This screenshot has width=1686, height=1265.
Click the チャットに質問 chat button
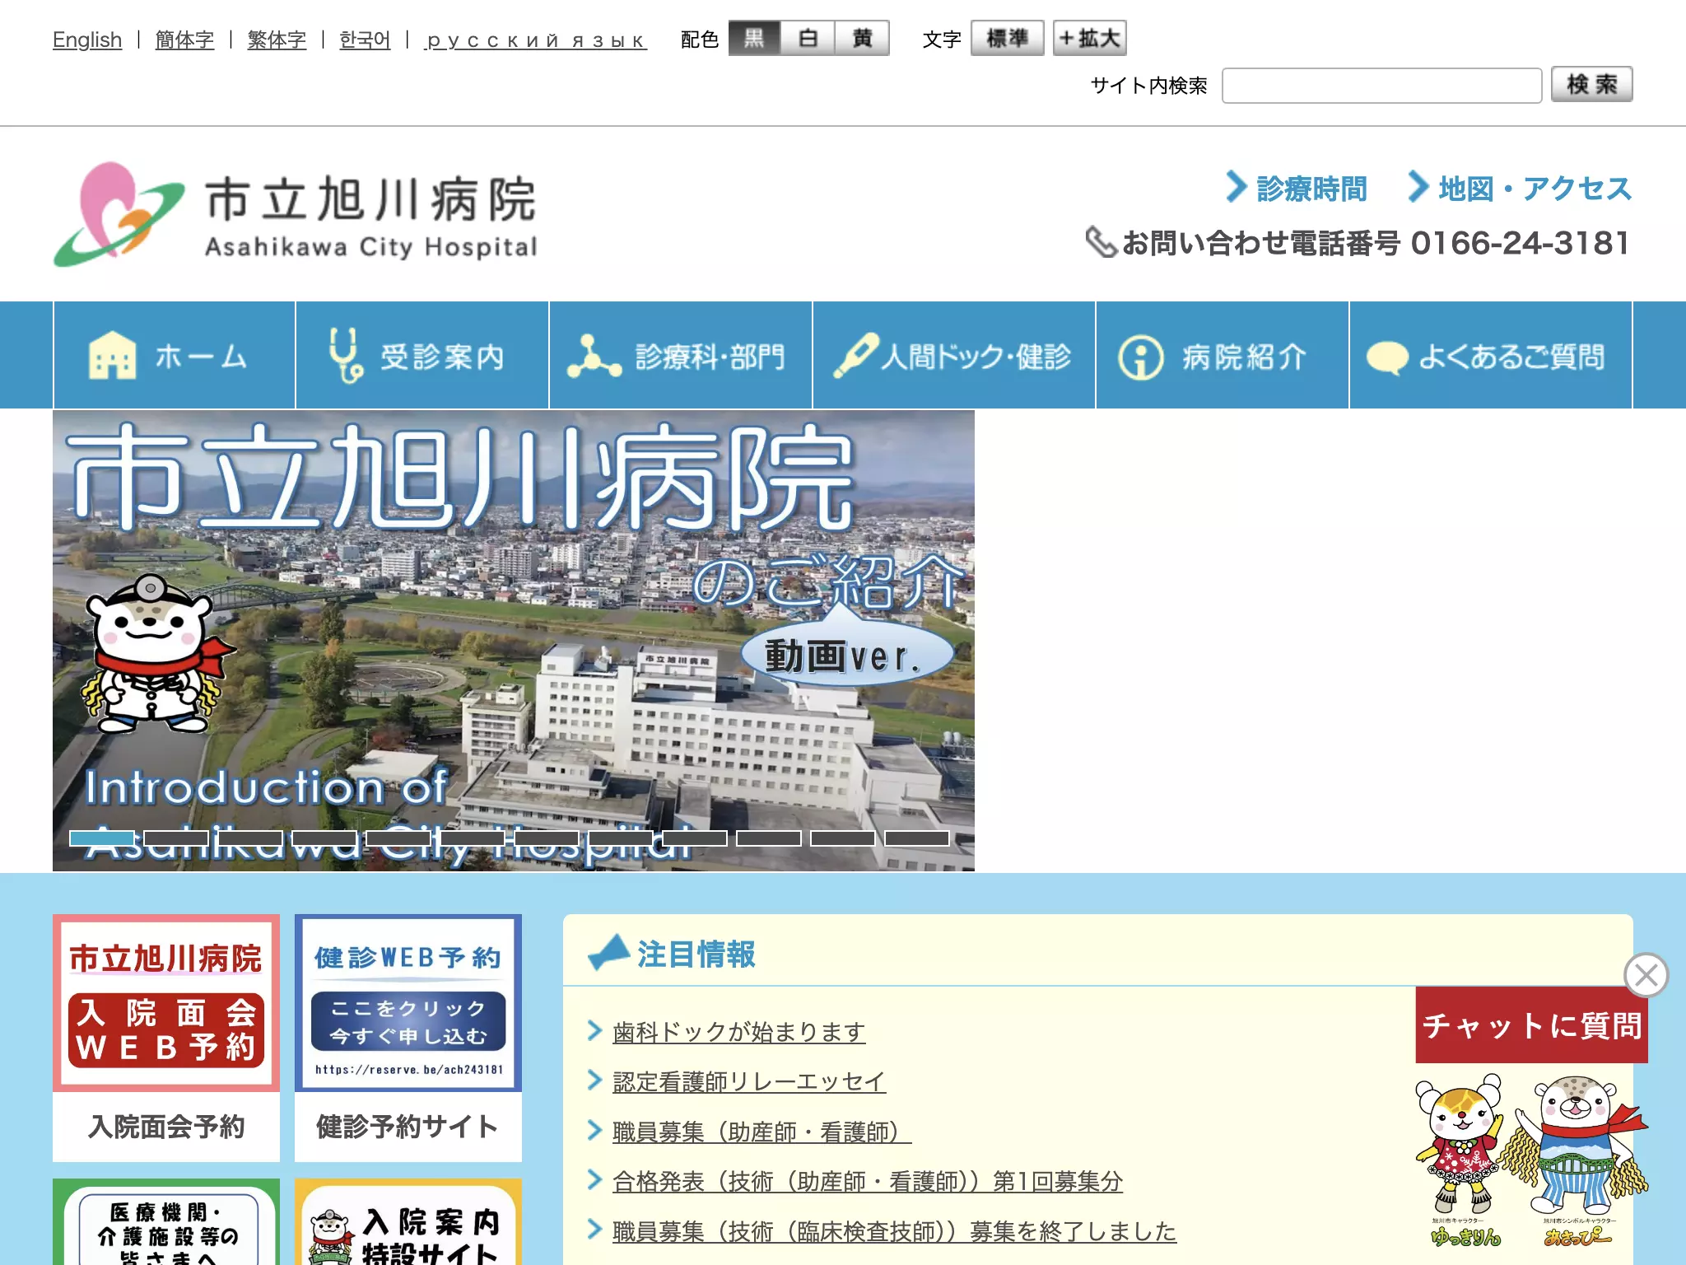pos(1531,1025)
